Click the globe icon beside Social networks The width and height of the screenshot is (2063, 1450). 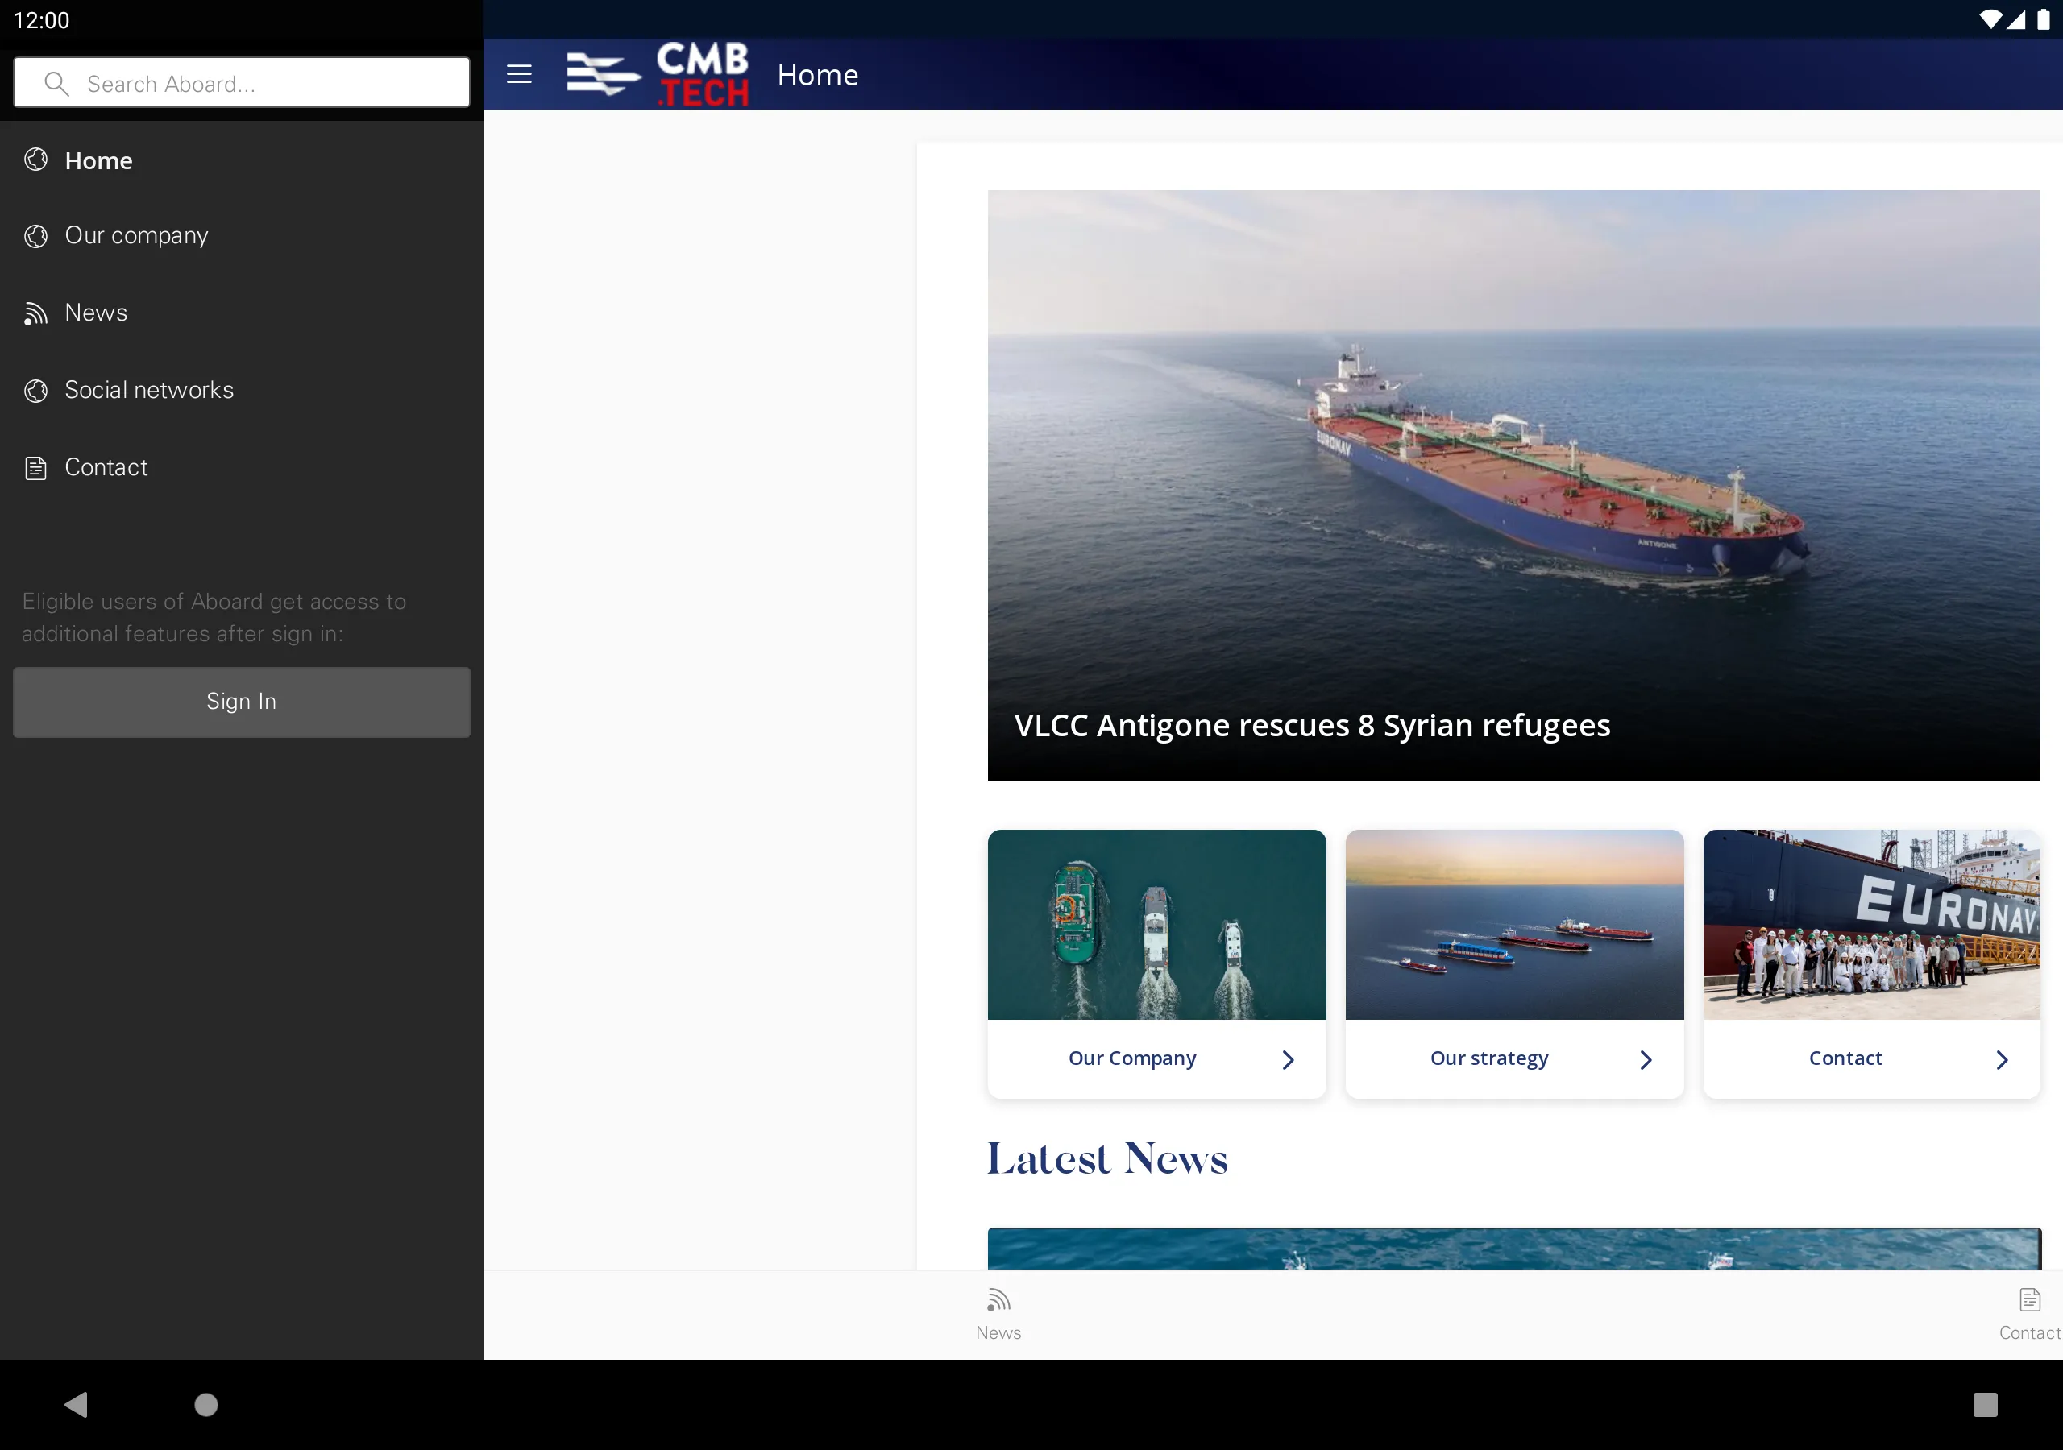coord(36,390)
